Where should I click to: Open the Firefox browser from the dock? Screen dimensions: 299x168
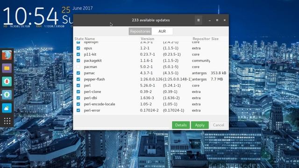[x=7, y=55]
